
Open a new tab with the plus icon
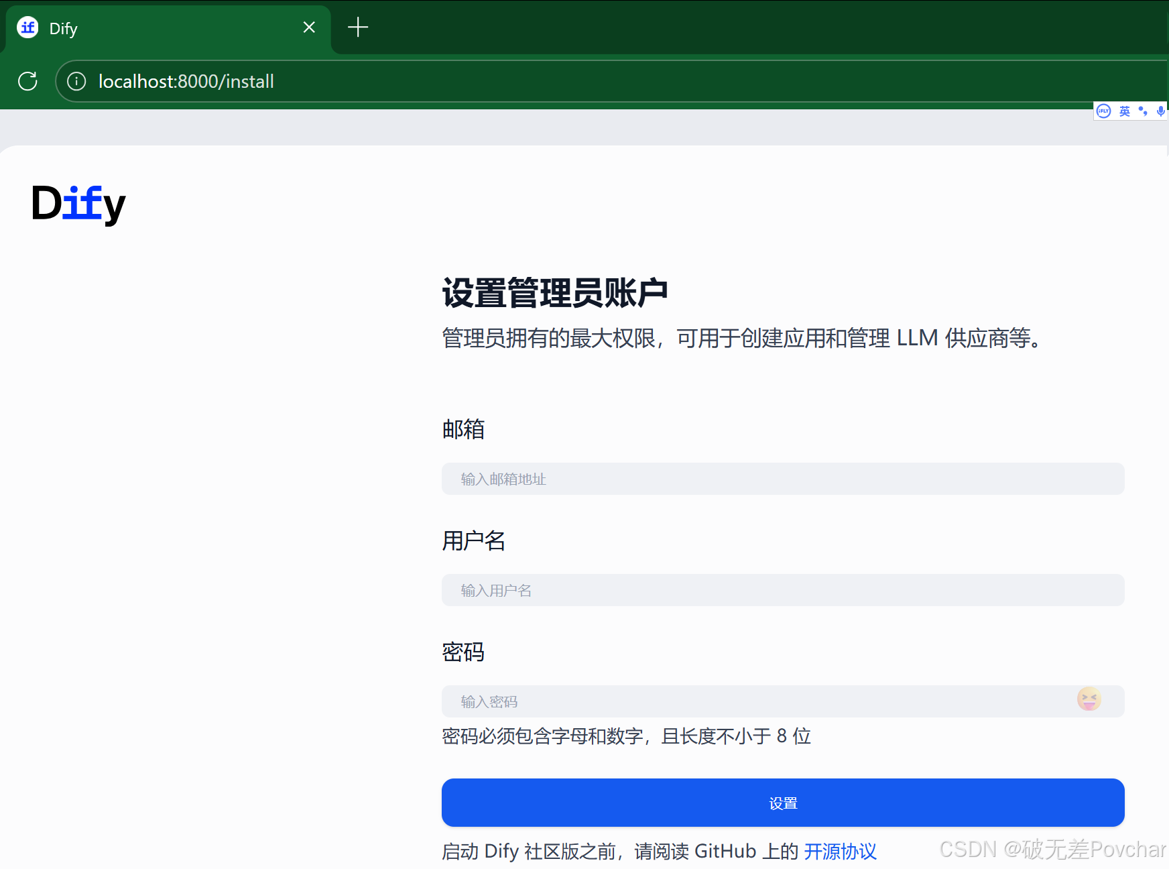point(358,27)
